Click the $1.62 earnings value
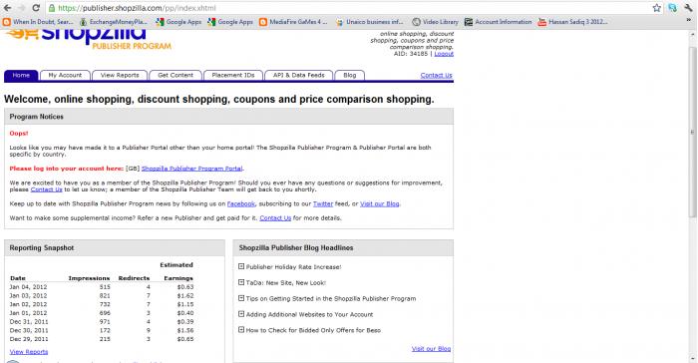The height and width of the screenshot is (363, 698). click(x=185, y=295)
